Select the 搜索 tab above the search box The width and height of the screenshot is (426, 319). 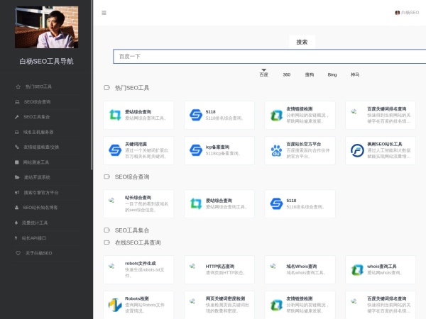pos(302,42)
